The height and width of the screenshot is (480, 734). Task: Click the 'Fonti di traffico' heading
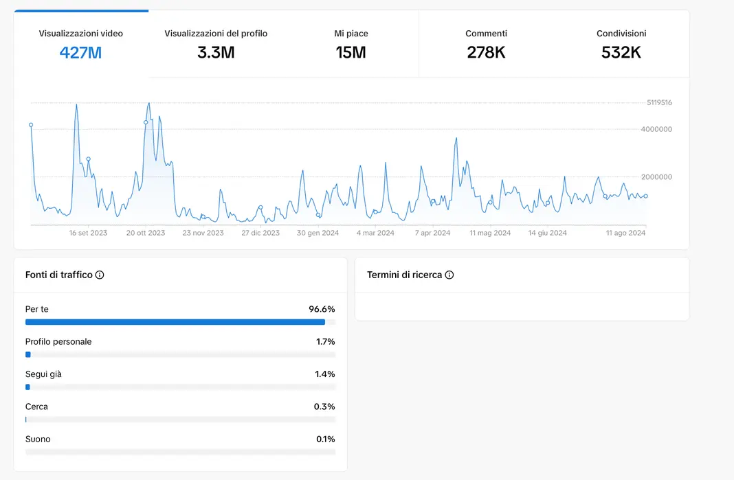[x=59, y=275]
